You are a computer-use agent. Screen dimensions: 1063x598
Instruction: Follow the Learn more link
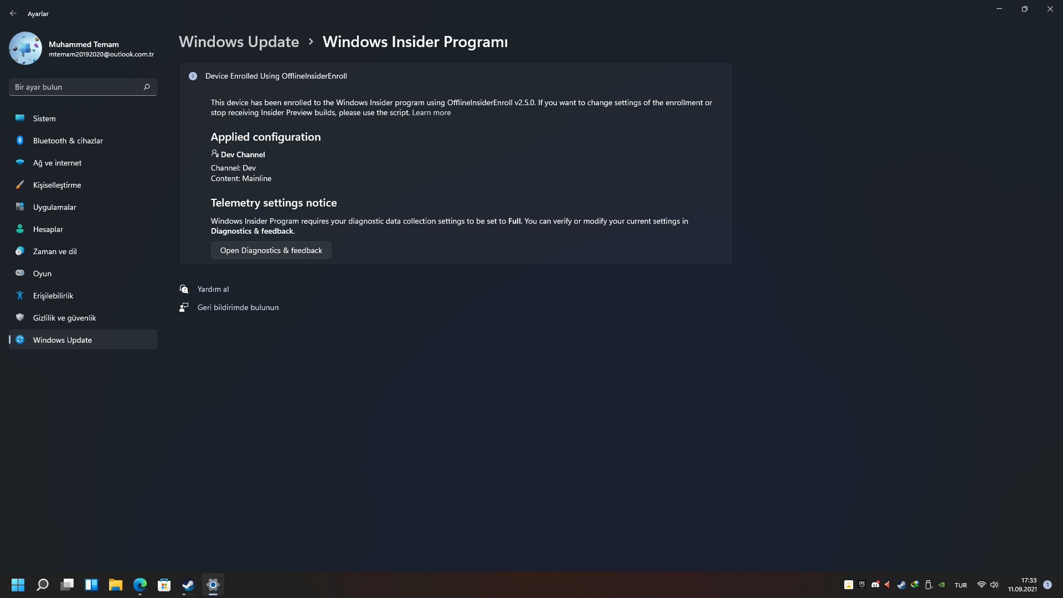coord(431,112)
